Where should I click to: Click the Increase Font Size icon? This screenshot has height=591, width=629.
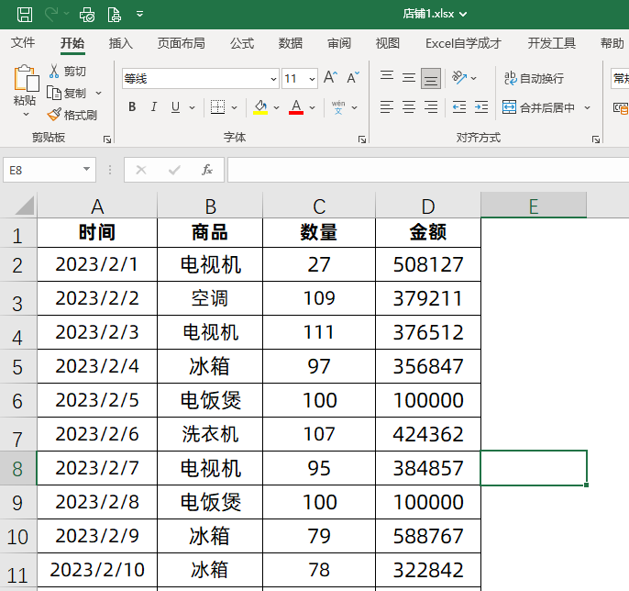tap(330, 78)
